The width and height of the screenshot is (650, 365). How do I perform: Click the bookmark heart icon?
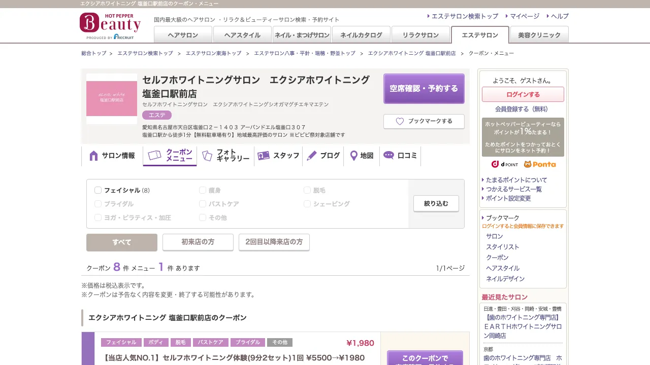click(x=400, y=121)
